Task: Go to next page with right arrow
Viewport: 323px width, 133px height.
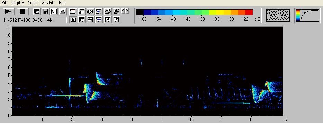Action: click(x=127, y=11)
